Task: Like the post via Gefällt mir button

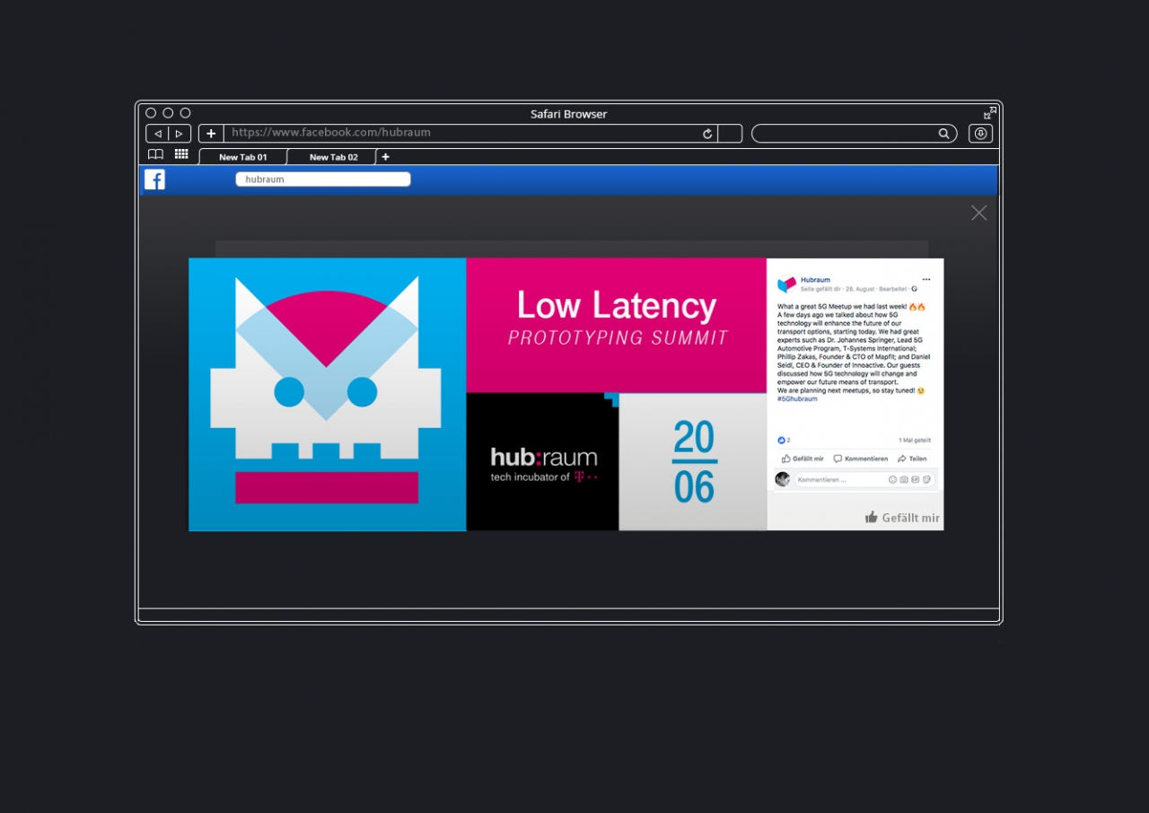Action: coord(803,459)
